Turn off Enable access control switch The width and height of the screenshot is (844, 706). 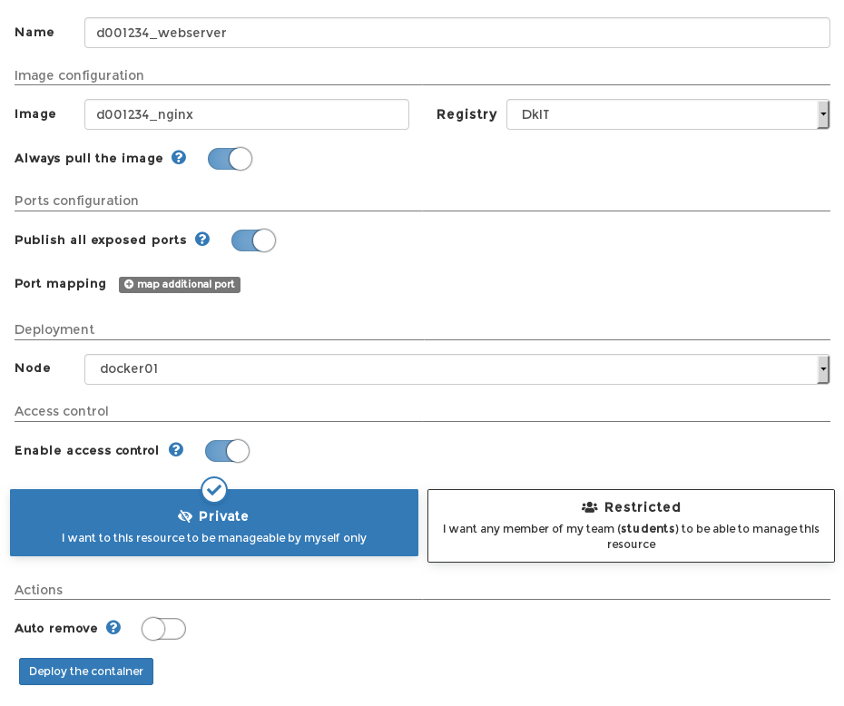[227, 451]
